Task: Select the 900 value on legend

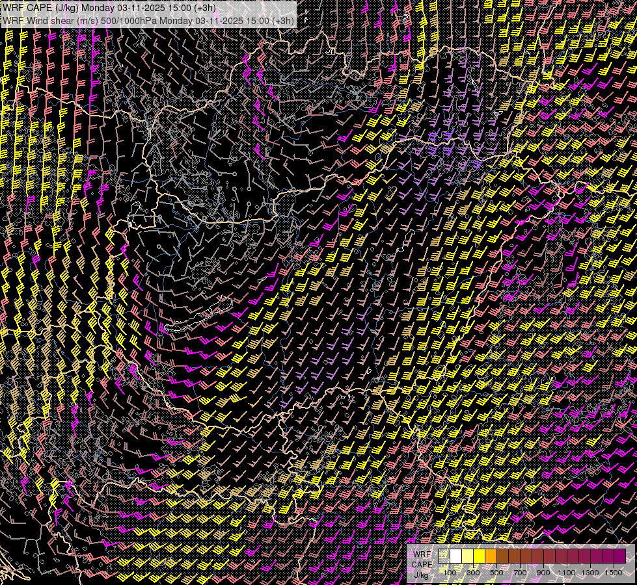Action: pyautogui.click(x=543, y=573)
